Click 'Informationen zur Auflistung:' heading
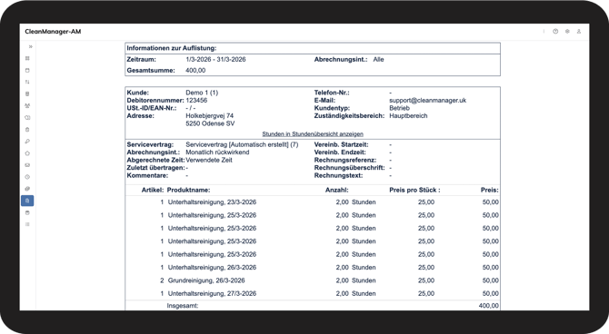This screenshot has width=609, height=334. [172, 48]
